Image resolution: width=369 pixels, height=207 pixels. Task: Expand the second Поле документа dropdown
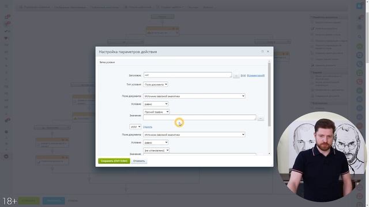point(194,135)
